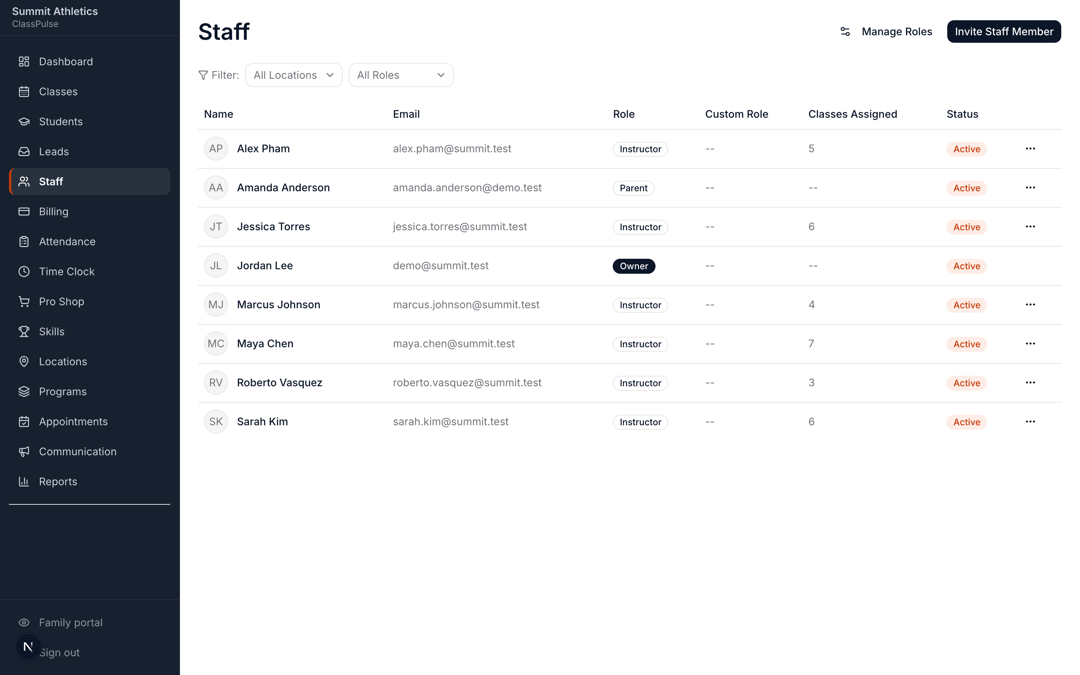
Task: Click the name Jessica Torres
Action: coord(273,226)
